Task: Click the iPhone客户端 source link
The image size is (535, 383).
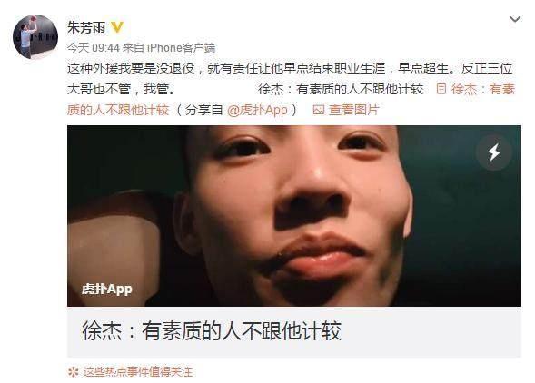Action: 181,48
